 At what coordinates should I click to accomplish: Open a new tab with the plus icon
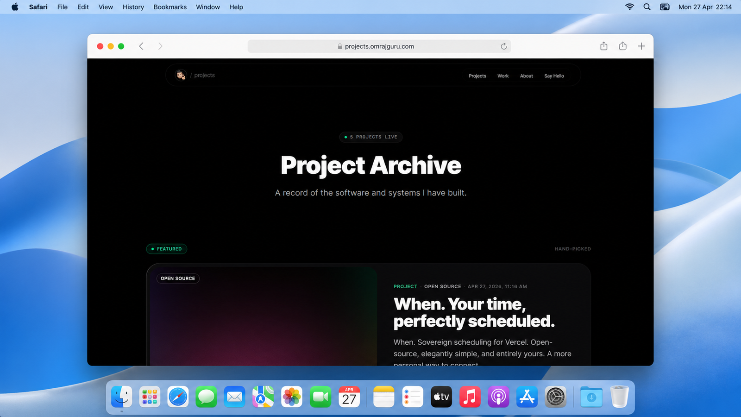point(641,46)
